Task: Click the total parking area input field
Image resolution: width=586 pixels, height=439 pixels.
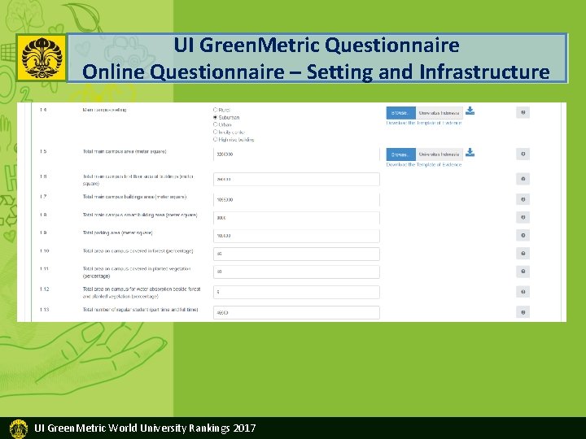Action: pyautogui.click(x=296, y=236)
